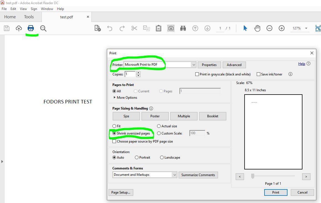Open the Printer dropdown list
The width and height of the screenshot is (321, 203).
(194, 65)
